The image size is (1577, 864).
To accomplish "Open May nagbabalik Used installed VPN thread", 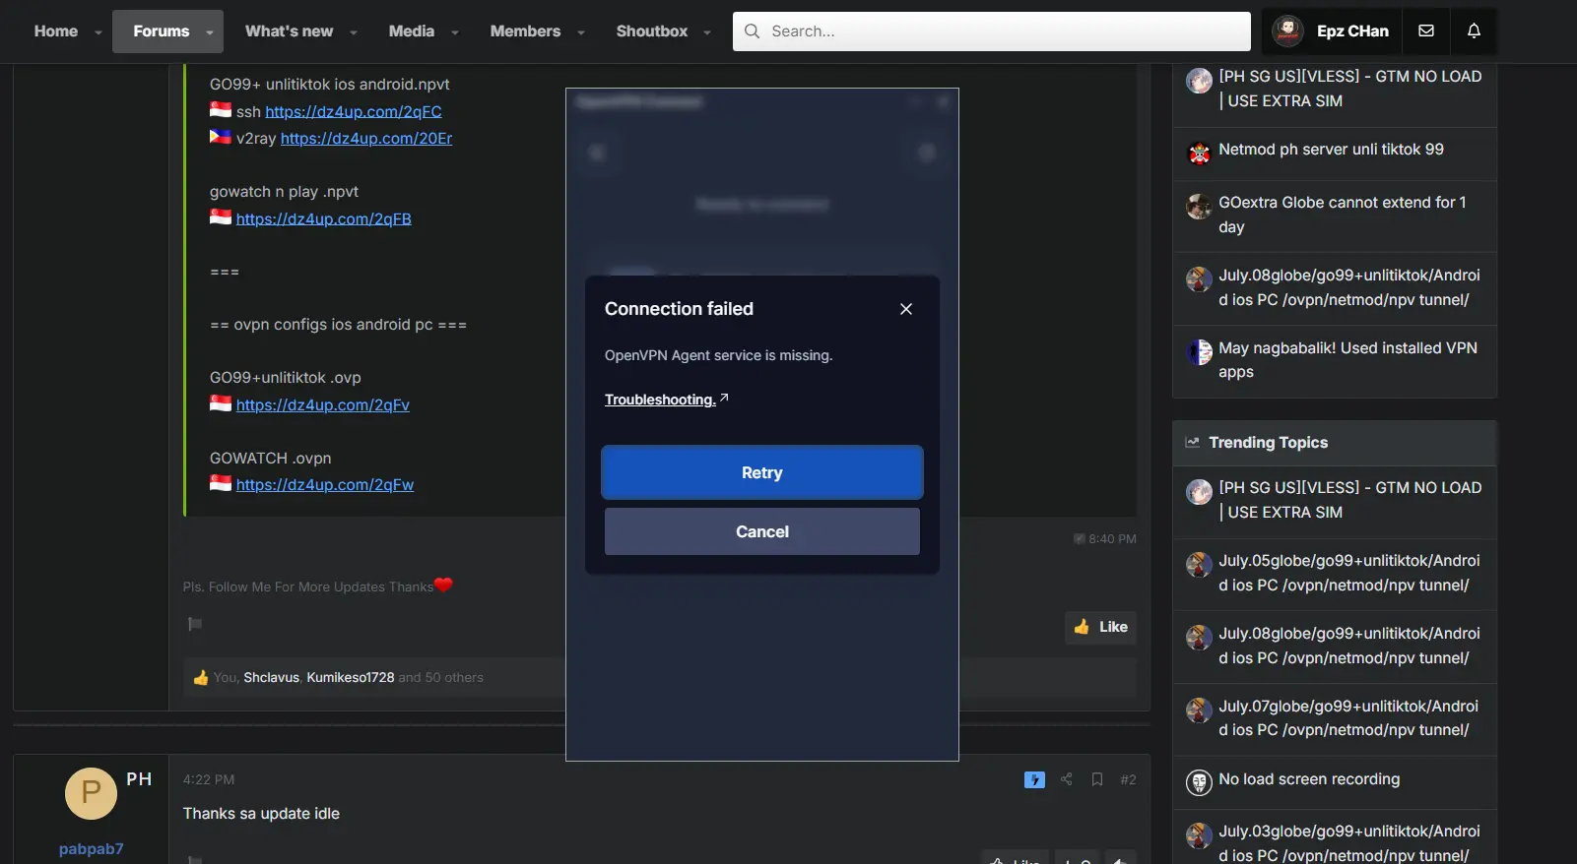I will [1347, 360].
